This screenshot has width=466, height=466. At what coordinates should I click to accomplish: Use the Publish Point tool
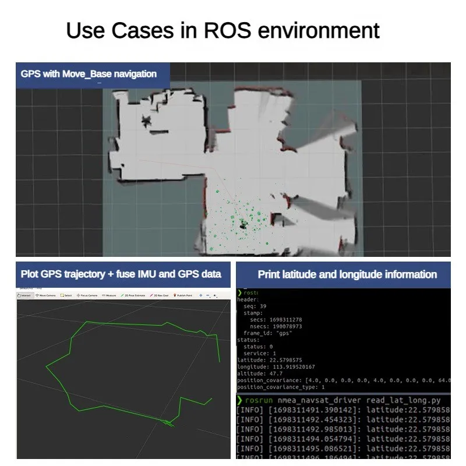pyautogui.click(x=183, y=295)
